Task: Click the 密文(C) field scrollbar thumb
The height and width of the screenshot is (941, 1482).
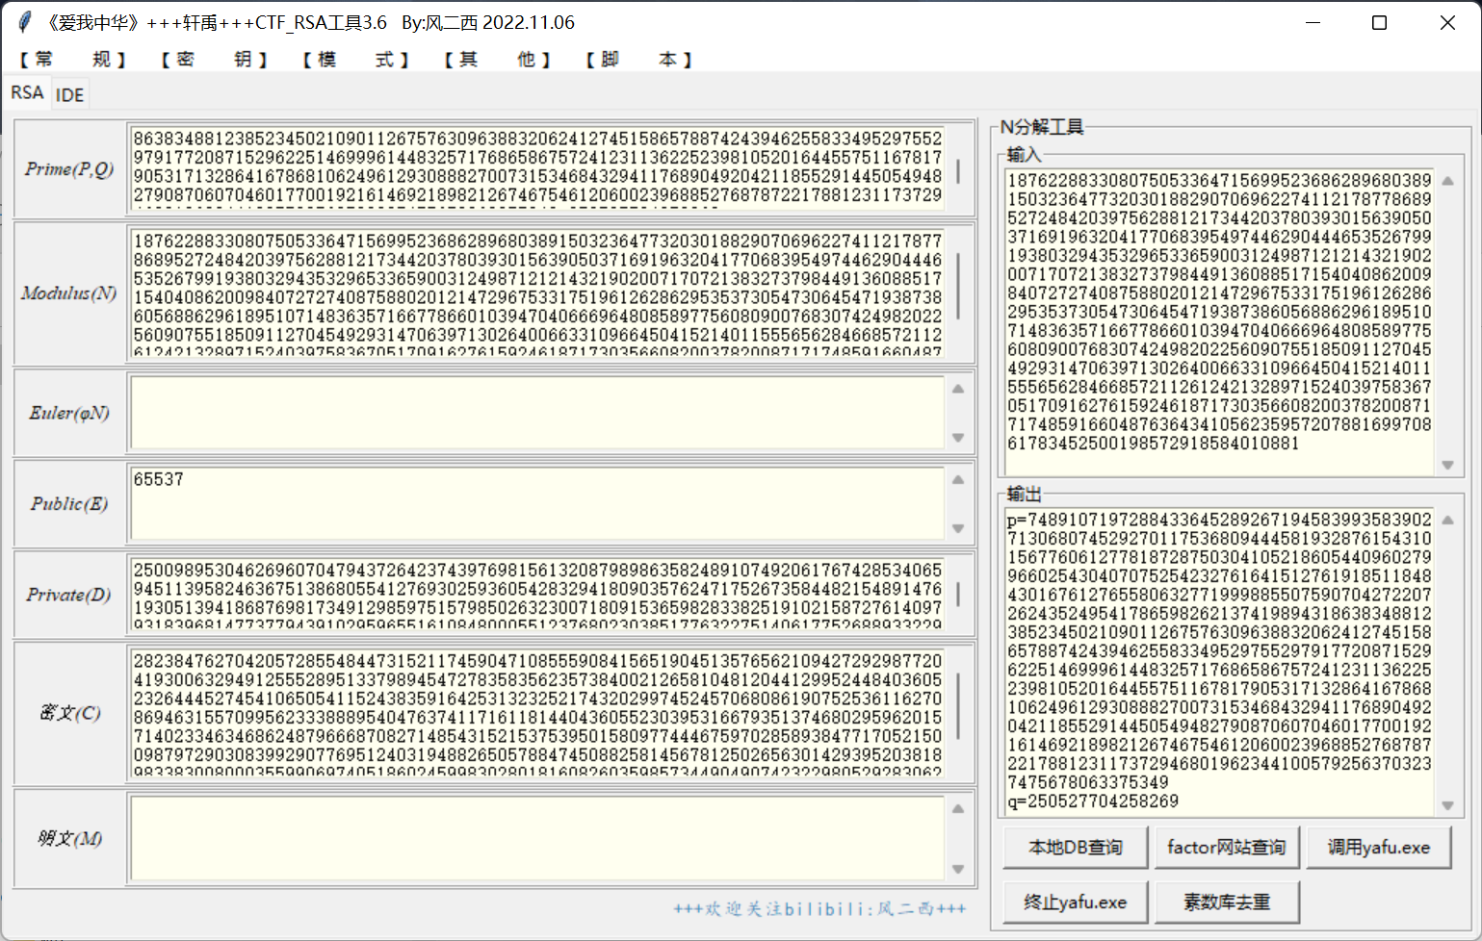Action: pos(958,708)
